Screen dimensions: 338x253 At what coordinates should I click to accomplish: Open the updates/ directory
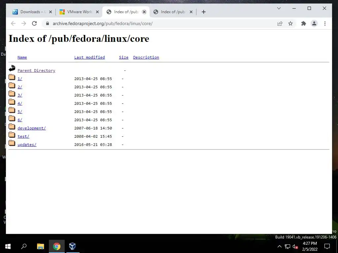[27, 145]
